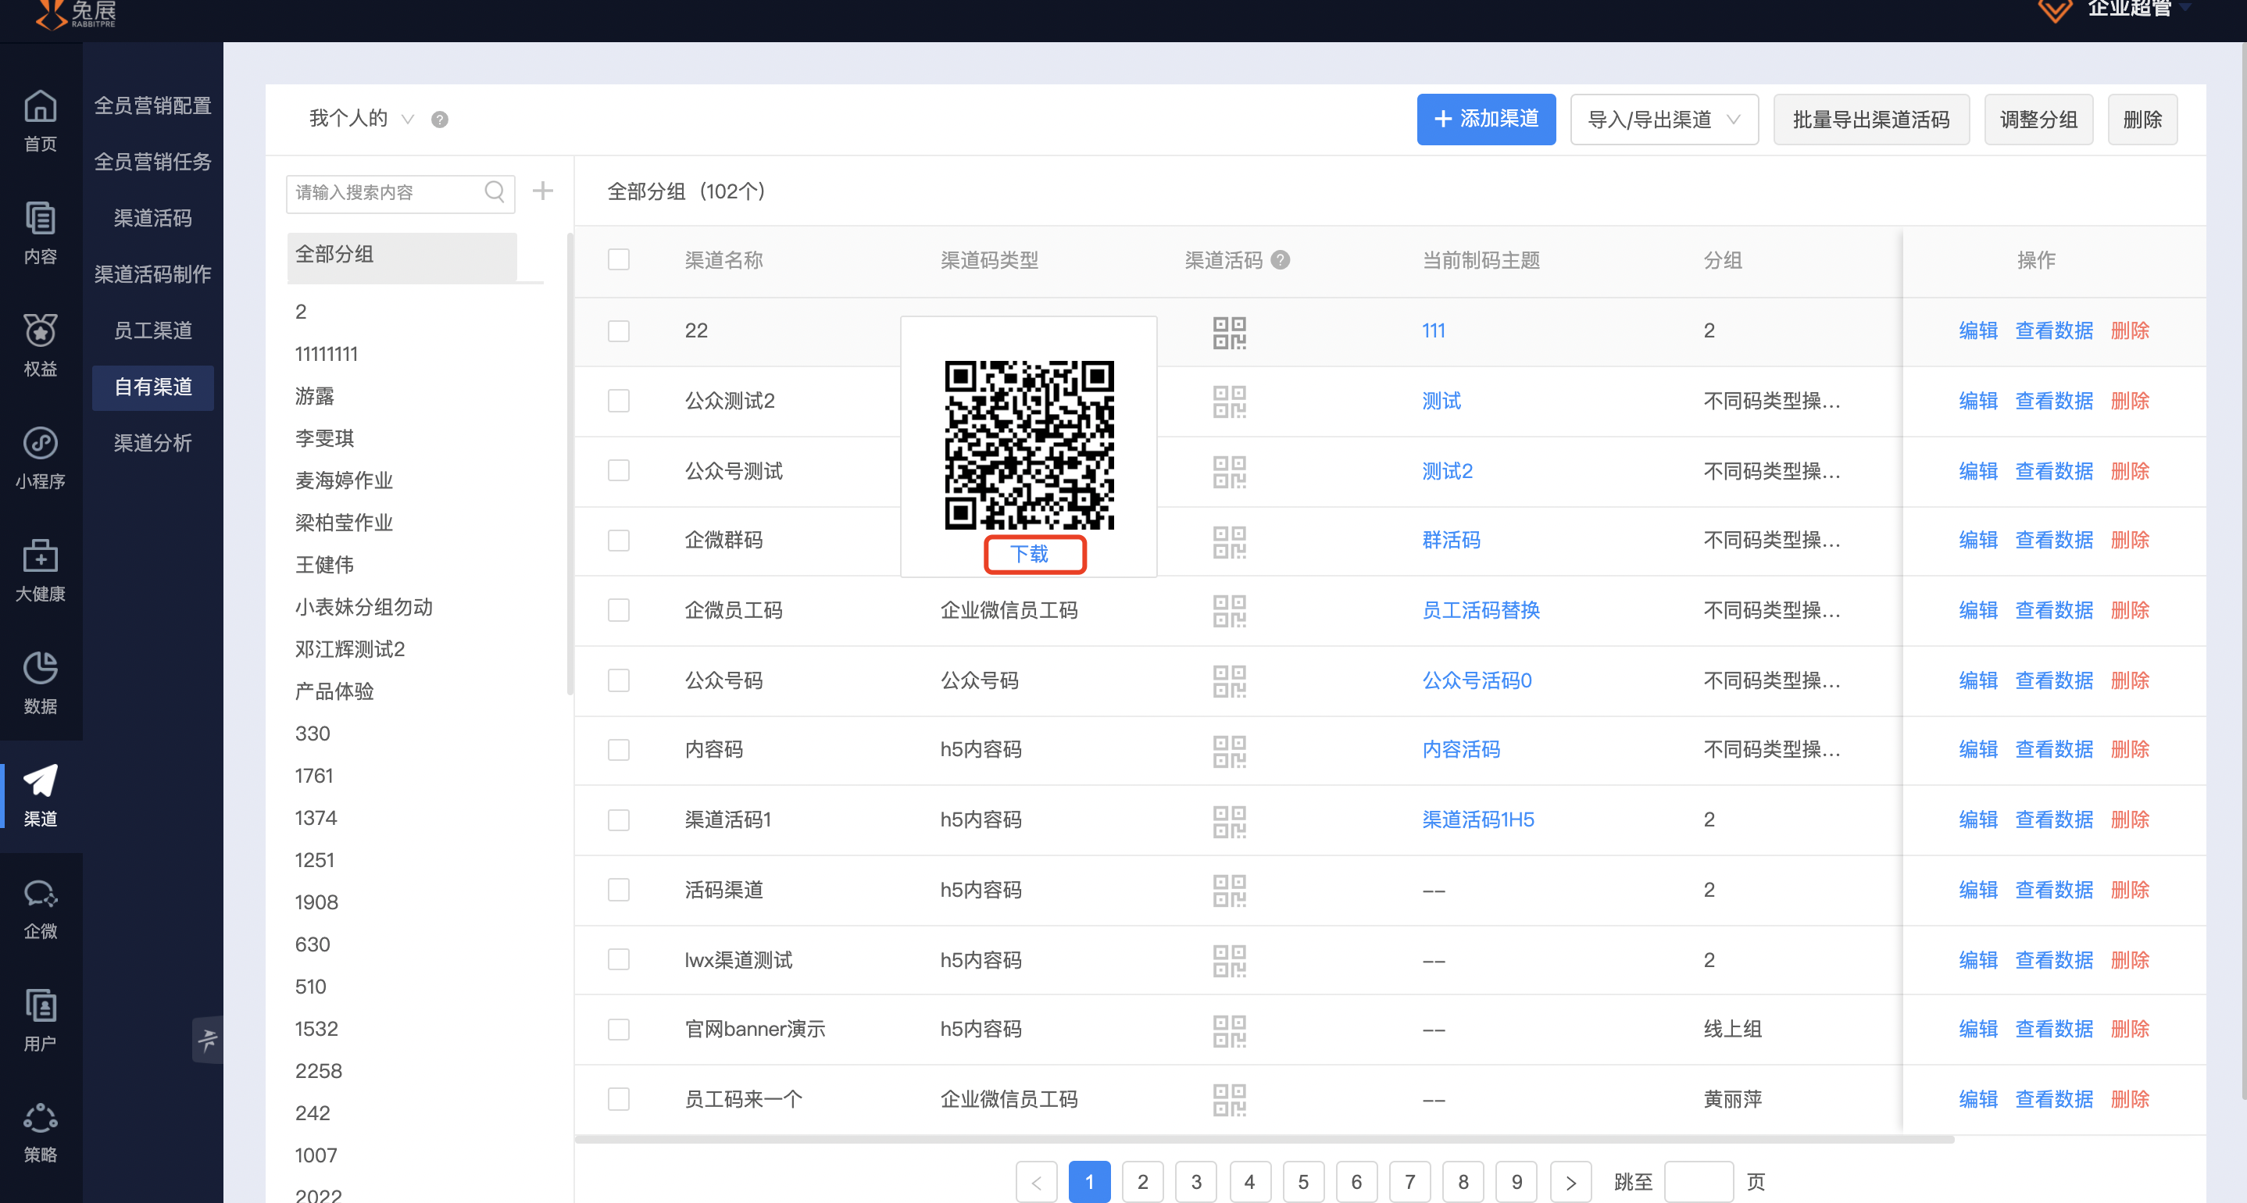
Task: Toggle the select-all checkbox in table header
Action: [x=619, y=260]
